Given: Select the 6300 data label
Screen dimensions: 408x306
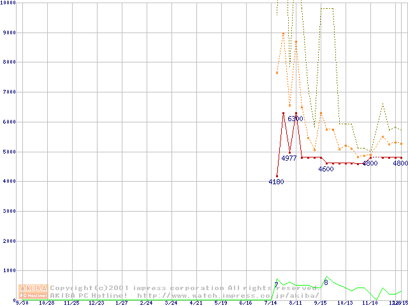Looking at the screenshot, I should click(295, 119).
